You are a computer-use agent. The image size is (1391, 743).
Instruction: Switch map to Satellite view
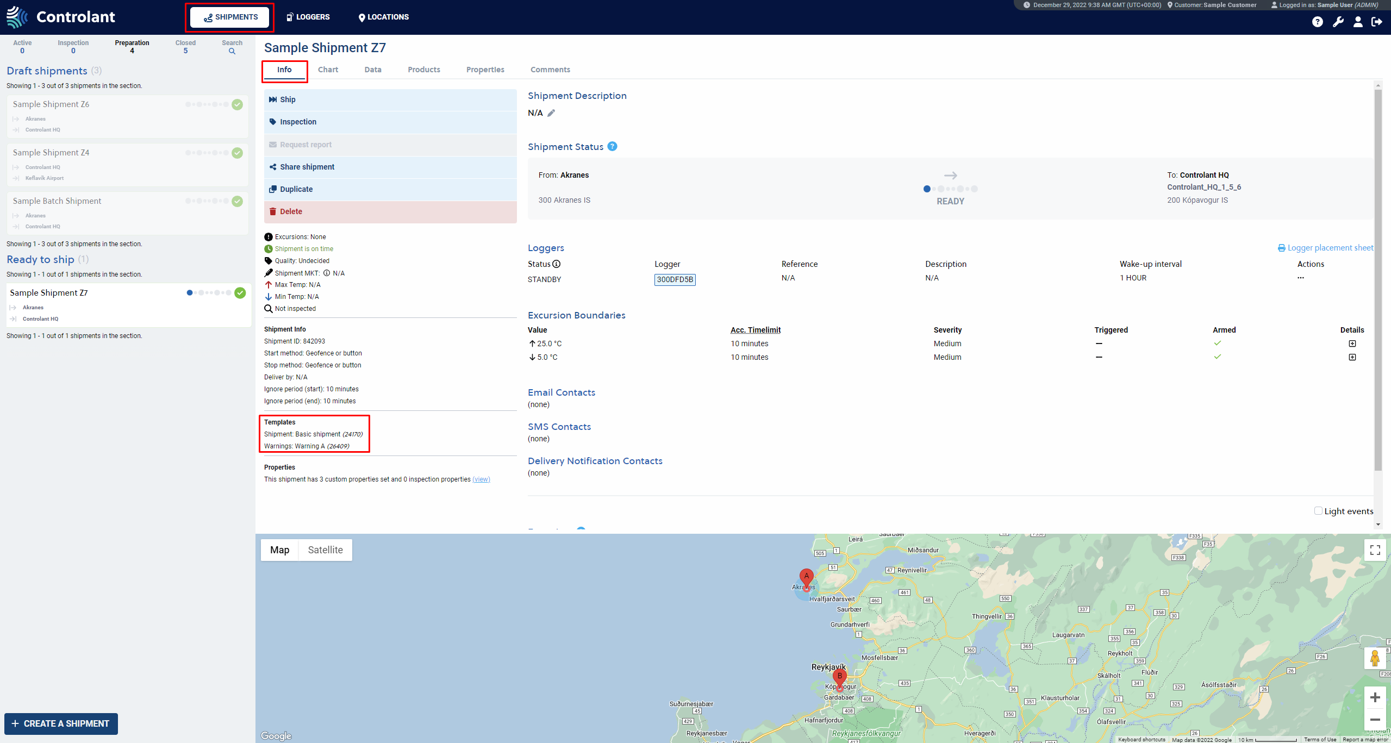326,550
